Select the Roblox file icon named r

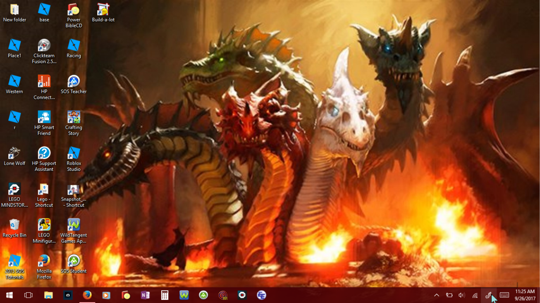[x=14, y=121]
